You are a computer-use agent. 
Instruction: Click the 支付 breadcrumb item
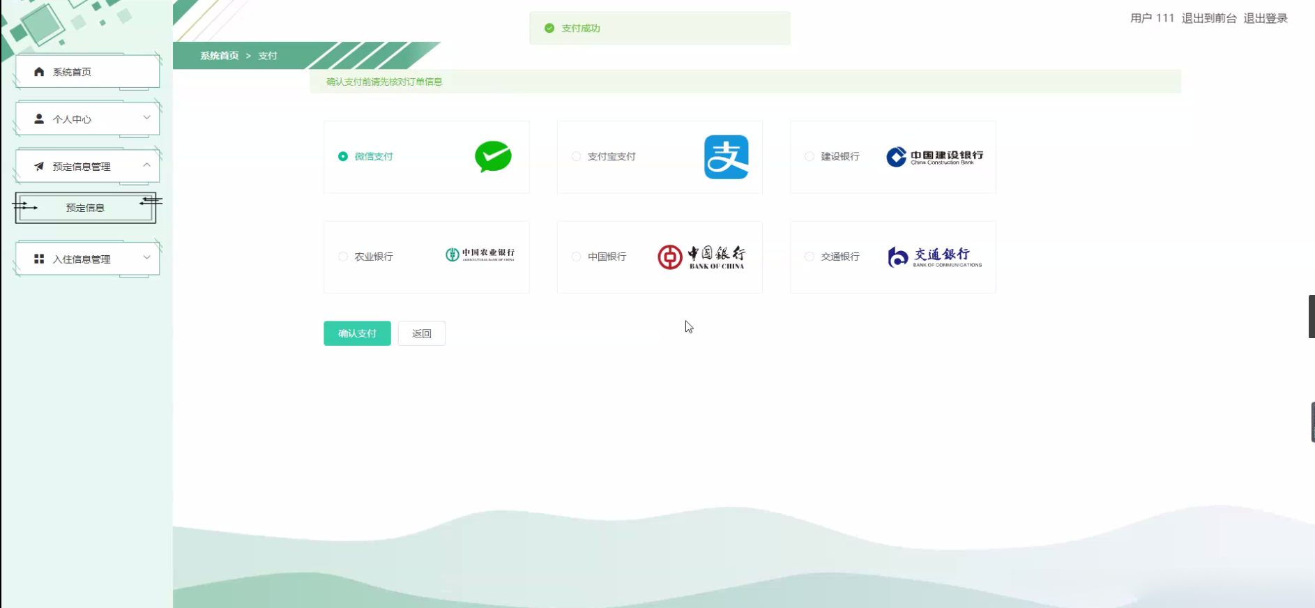point(268,56)
